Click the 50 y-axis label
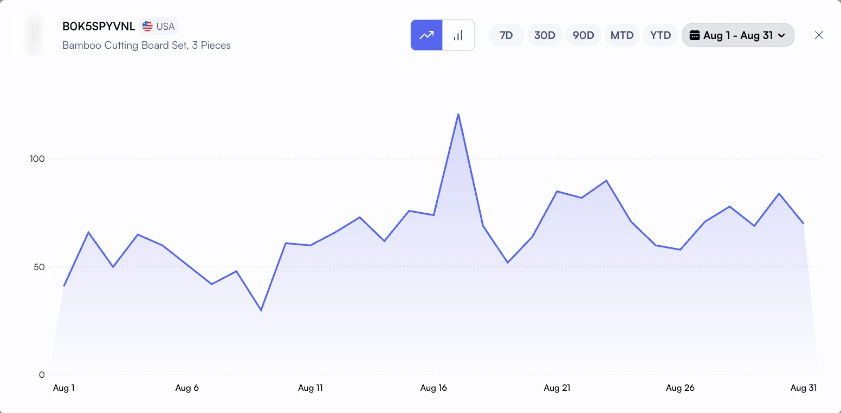This screenshot has height=413, width=841. click(x=39, y=267)
